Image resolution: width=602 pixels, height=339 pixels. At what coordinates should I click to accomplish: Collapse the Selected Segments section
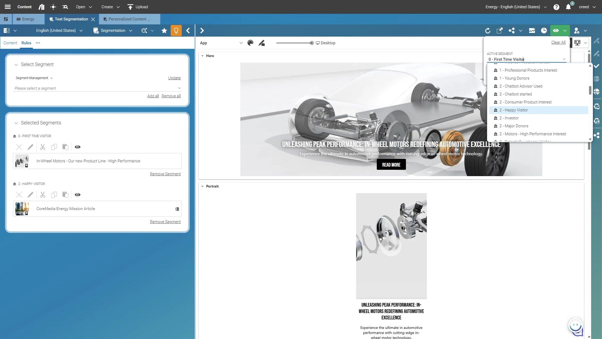(16, 123)
